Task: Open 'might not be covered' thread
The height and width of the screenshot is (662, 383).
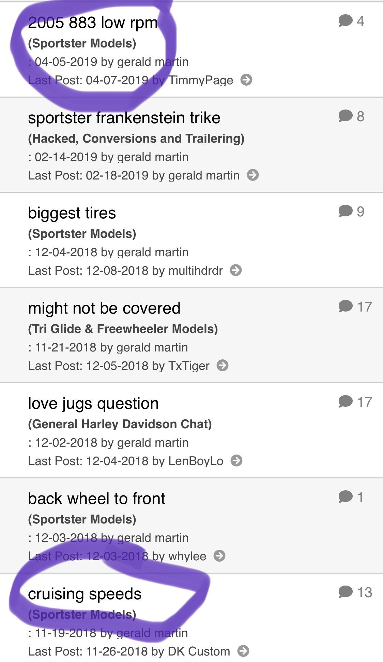Action: tap(104, 308)
